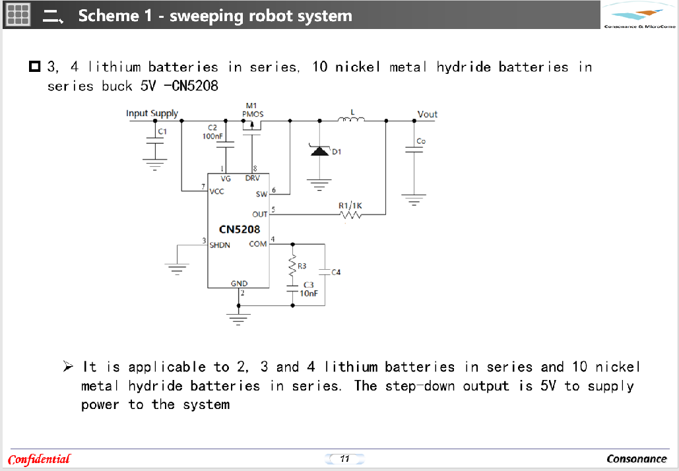Screen dimensions: 679x471
Task: Click the 'Input Supply' label
Action: 152,113
